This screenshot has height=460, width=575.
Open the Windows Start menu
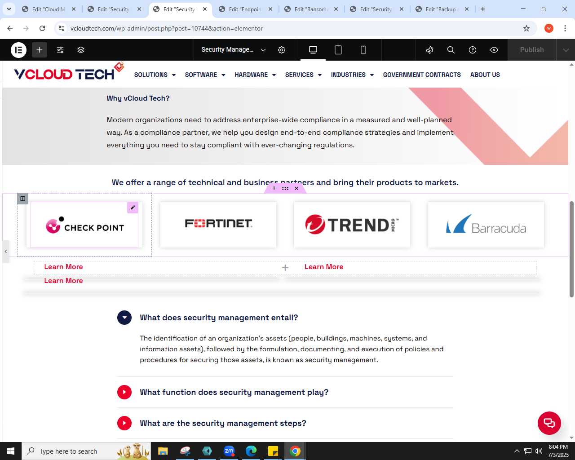pyautogui.click(x=11, y=451)
